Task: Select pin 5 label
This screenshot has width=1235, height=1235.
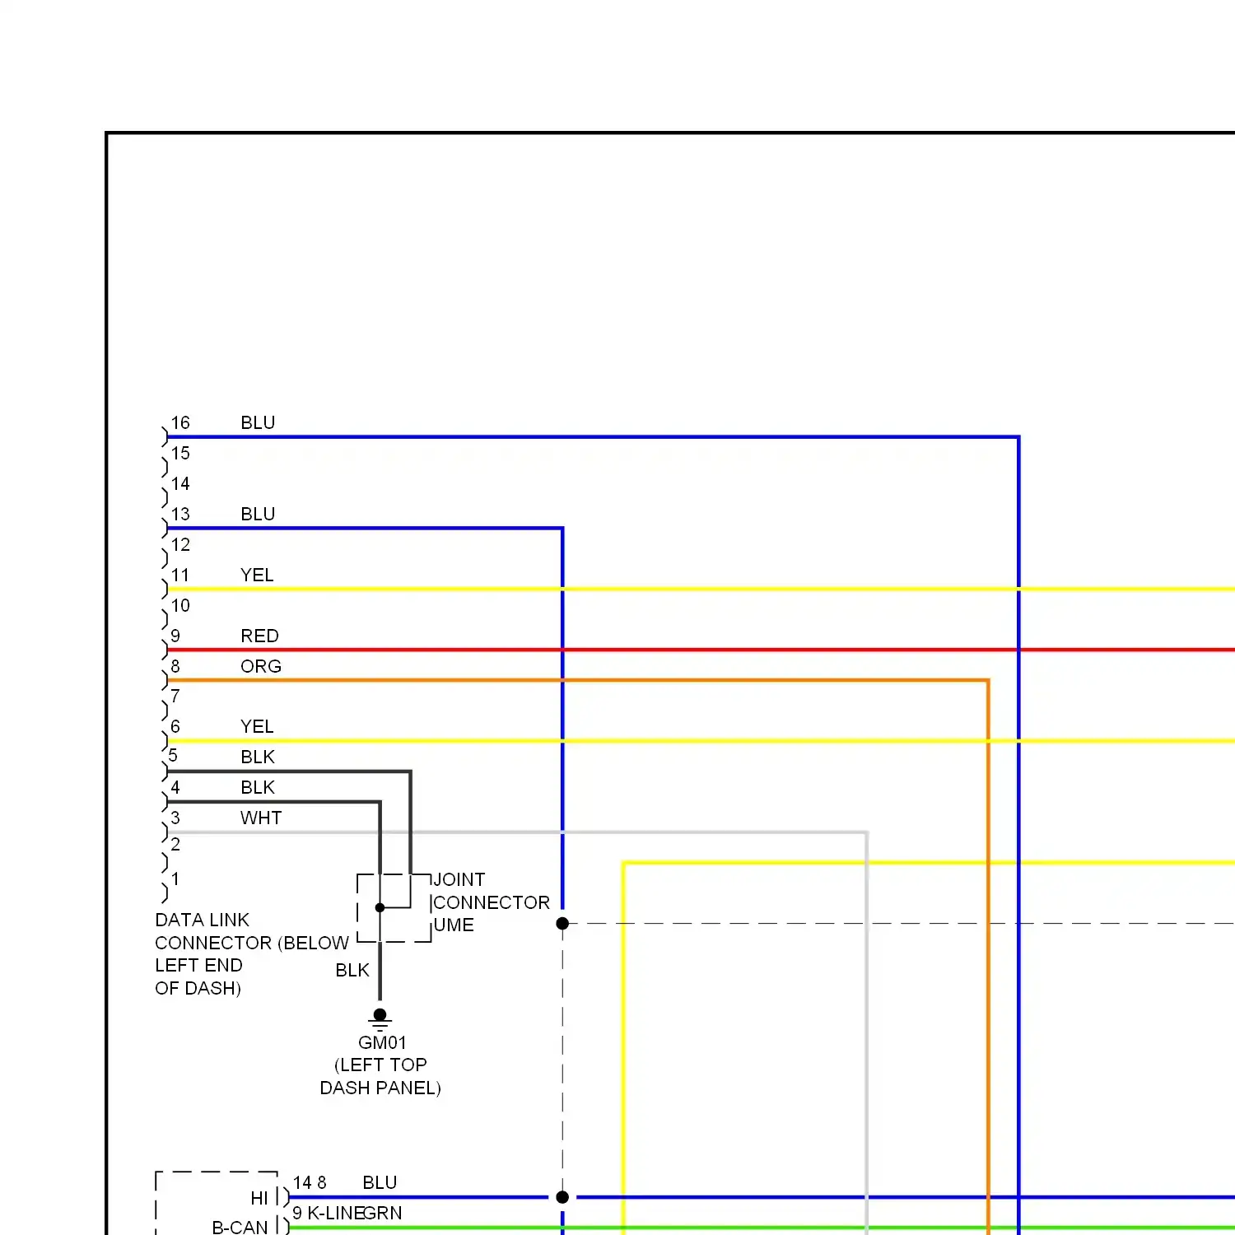Action: coord(173,756)
